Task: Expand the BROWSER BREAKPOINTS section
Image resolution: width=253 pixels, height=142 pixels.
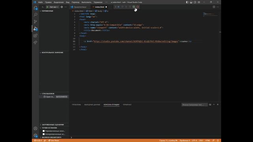Action: 54,137
